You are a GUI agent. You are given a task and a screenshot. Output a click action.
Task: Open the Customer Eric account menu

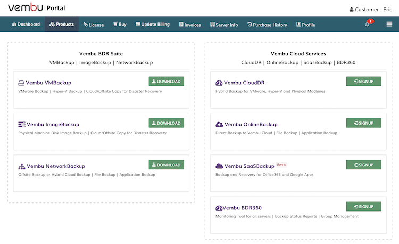(370, 9)
